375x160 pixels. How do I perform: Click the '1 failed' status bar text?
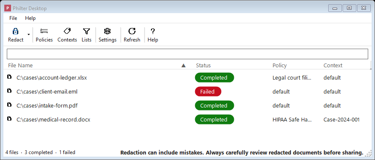pos(67,152)
